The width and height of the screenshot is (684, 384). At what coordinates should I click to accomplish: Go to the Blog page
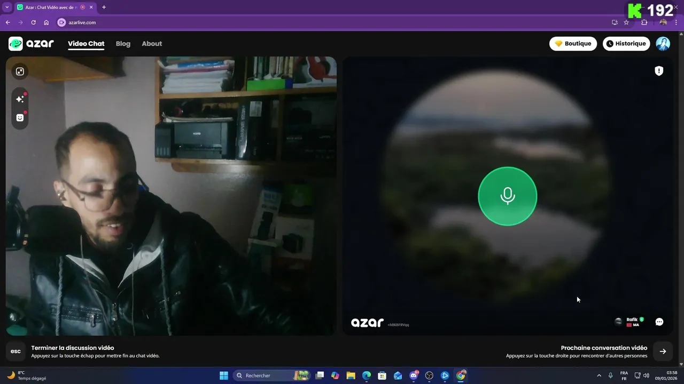[123, 44]
